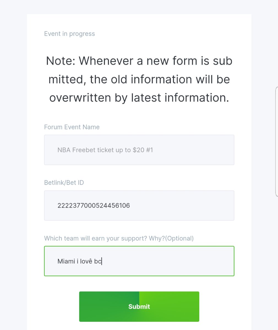Click the "NBA Freebet ticket up to $20 #1" text
This screenshot has height=330, width=278.
tap(105, 150)
